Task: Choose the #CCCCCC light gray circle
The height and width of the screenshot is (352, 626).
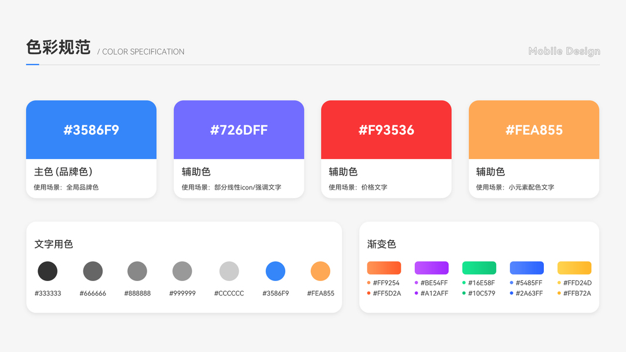Action: pyautogui.click(x=229, y=271)
